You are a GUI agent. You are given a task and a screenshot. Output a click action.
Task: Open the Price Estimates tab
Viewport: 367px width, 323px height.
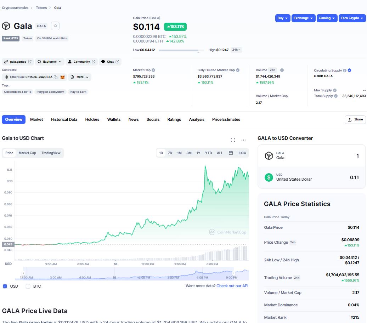pos(226,119)
